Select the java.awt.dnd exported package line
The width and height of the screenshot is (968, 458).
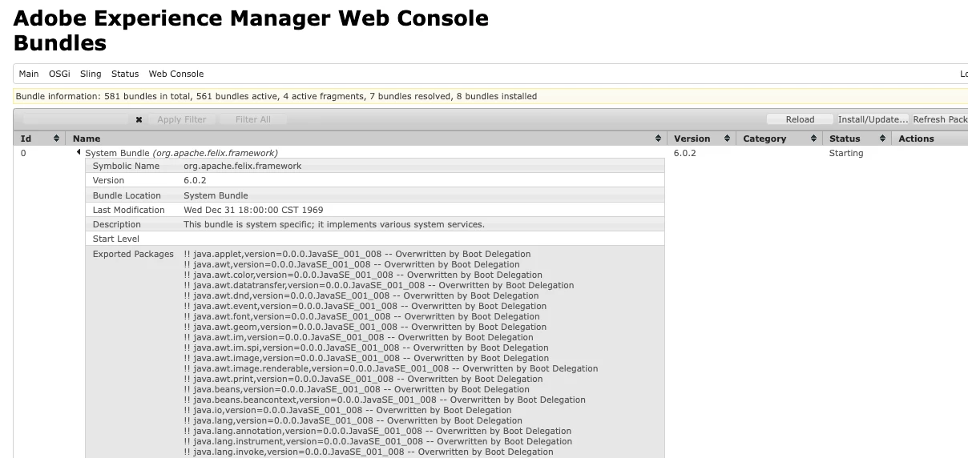click(361, 295)
